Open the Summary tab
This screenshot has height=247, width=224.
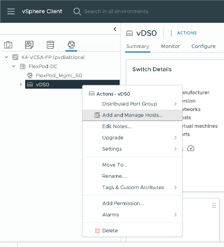pyautogui.click(x=138, y=46)
